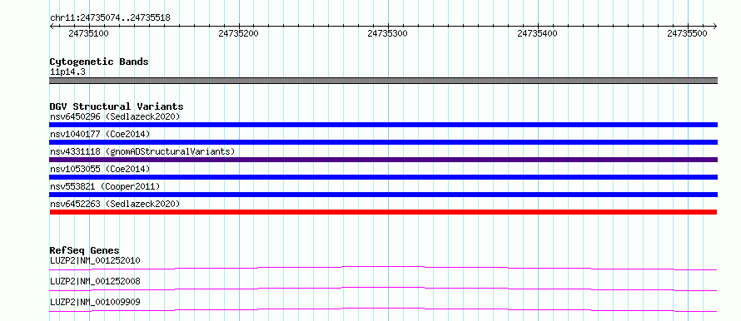This screenshot has height=321, width=741.
Task: Click the right arrow of the ruler
Action: 715,26
